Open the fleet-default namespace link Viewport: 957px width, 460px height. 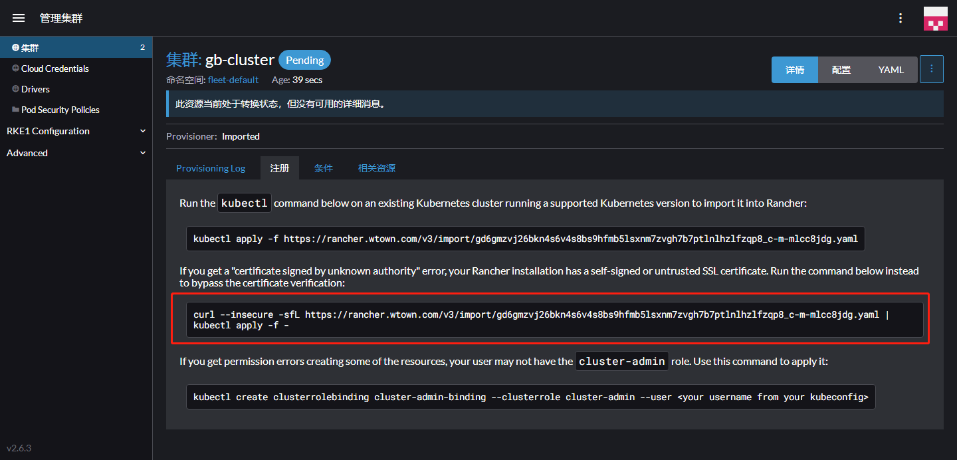[233, 80]
